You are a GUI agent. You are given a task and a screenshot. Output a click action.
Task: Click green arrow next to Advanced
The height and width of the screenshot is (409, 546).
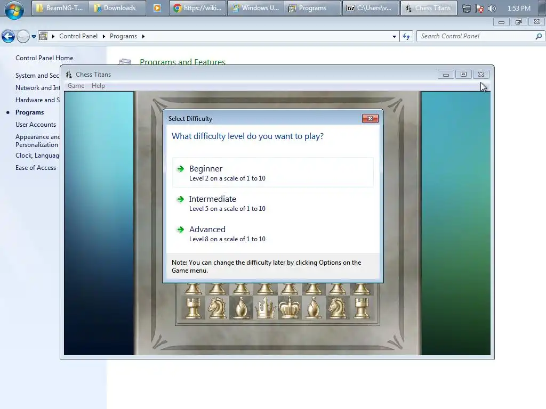[180, 230]
